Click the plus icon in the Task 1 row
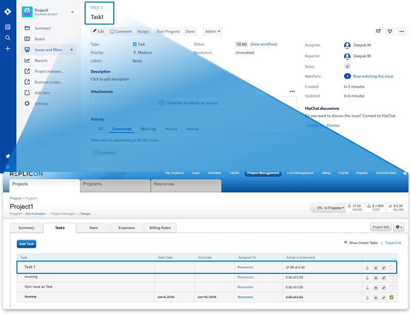 pyautogui.click(x=376, y=268)
